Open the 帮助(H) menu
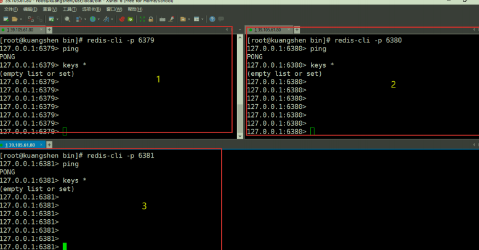This screenshot has height=250, width=479. [135, 9]
